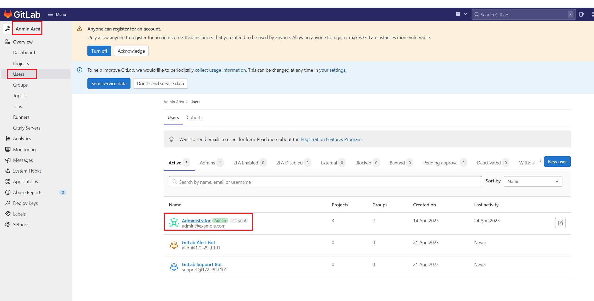Open the hamburger Menu
The image size is (594, 301).
(57, 14)
